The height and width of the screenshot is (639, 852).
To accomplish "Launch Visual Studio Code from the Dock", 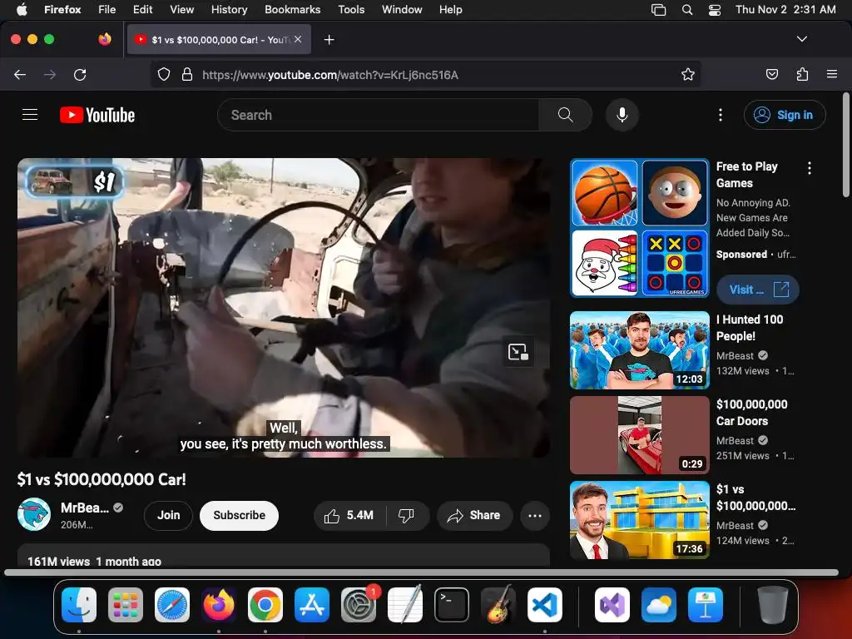I will click(544, 605).
